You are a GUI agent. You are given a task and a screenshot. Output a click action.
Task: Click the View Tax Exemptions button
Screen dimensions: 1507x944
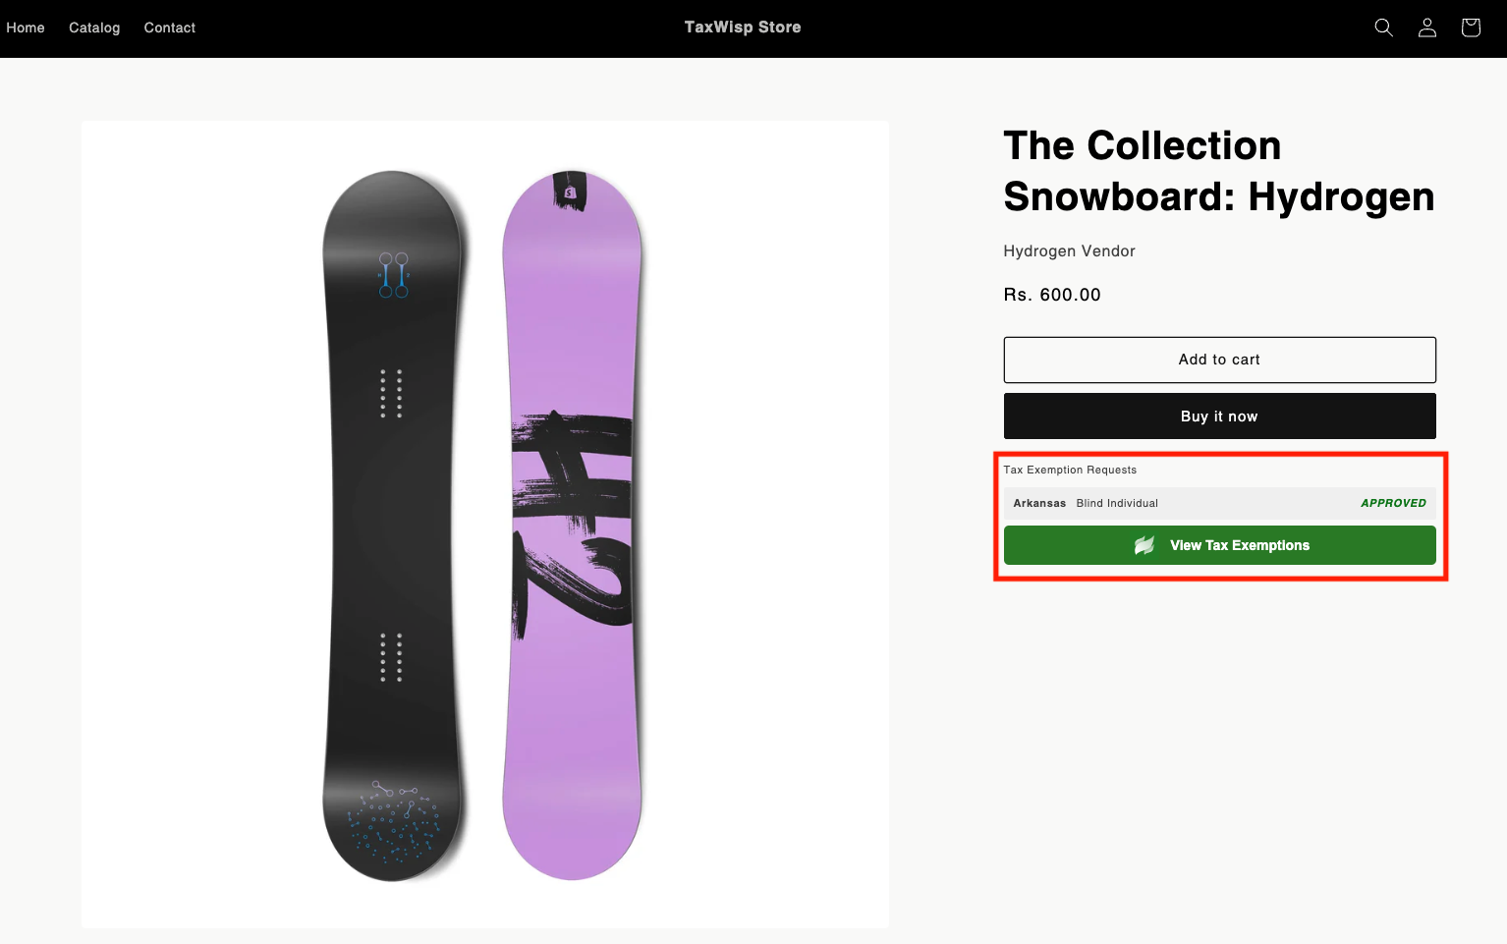click(x=1219, y=545)
